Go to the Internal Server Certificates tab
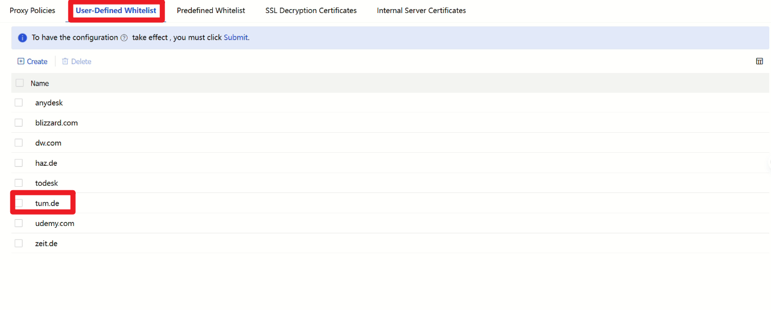 [x=422, y=11]
